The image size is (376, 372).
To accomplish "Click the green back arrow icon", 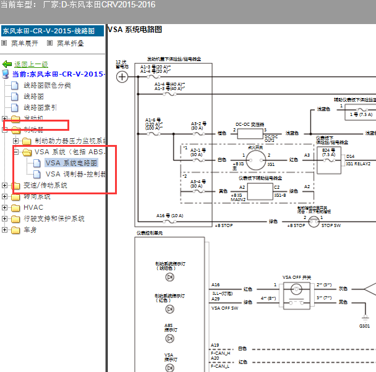I will 7,64.
